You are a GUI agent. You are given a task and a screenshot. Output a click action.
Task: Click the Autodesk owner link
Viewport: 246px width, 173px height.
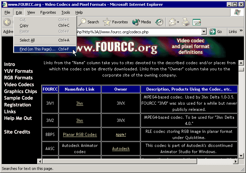click(x=121, y=149)
